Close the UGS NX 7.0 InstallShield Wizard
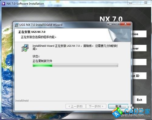This screenshot has width=152, height=120. pyautogui.click(x=126, y=24)
